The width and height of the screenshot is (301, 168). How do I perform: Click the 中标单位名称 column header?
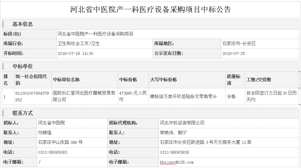(66, 80)
